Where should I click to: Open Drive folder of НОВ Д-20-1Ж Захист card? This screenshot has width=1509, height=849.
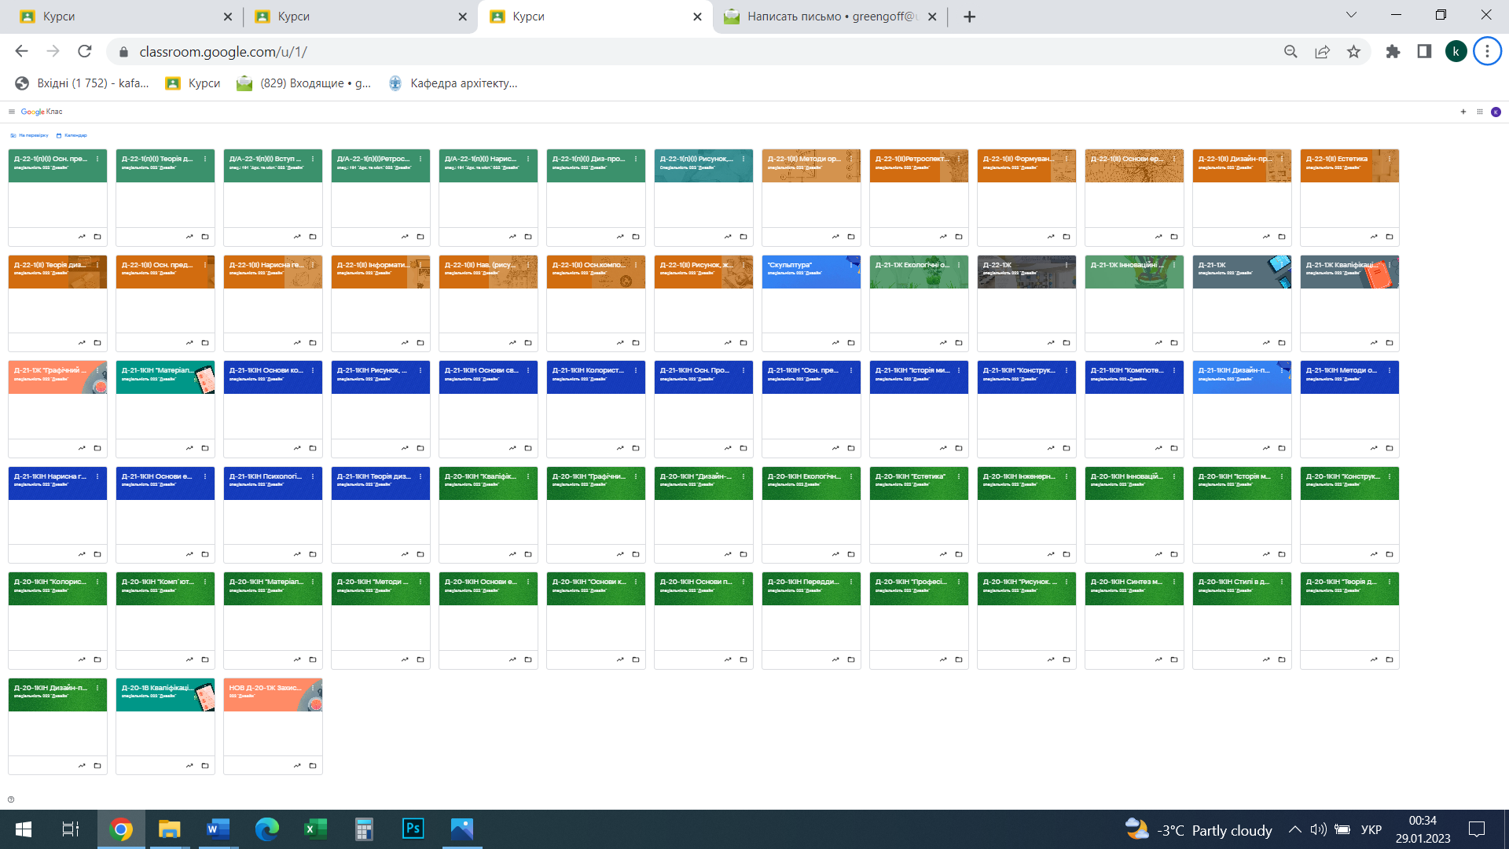313,766
